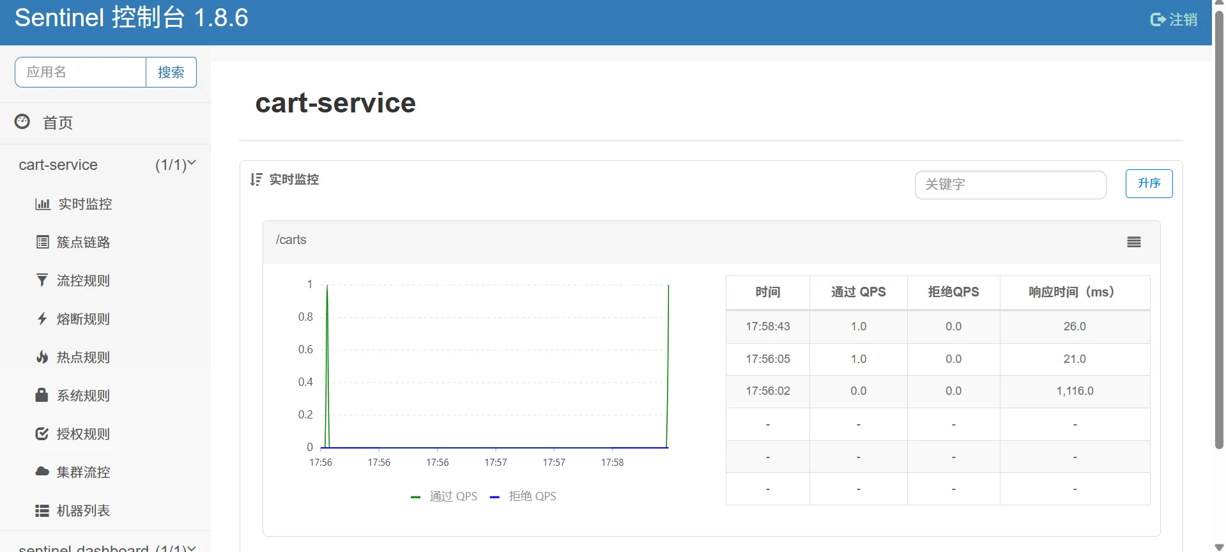Click the 17:58:43 time cell

coord(768,326)
